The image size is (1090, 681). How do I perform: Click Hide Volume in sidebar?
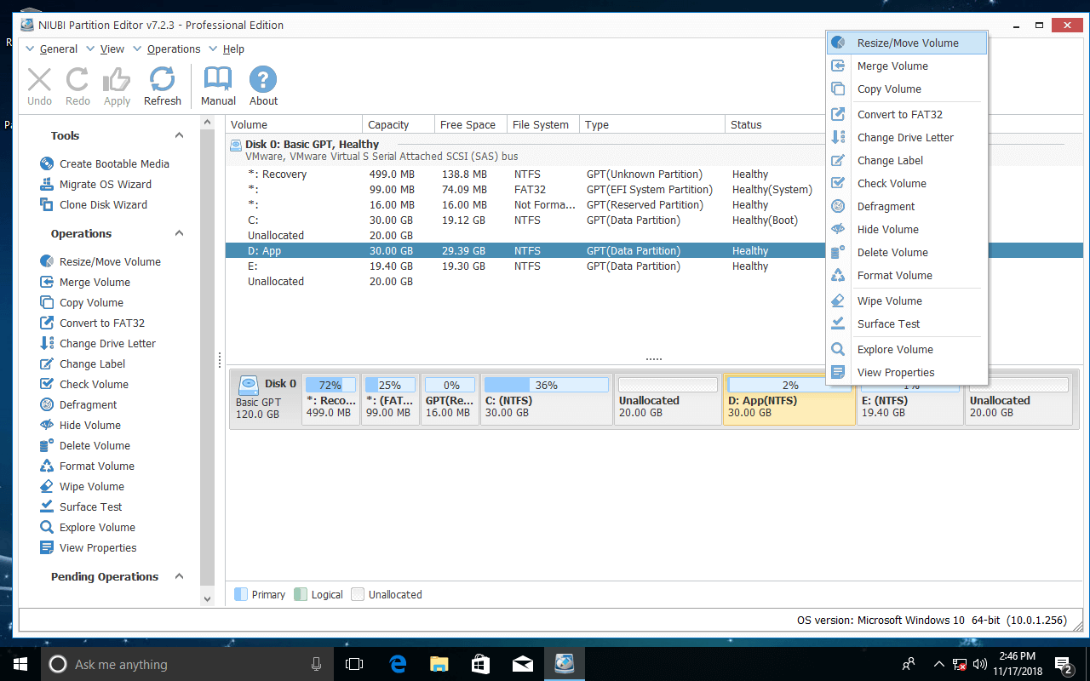point(89,425)
